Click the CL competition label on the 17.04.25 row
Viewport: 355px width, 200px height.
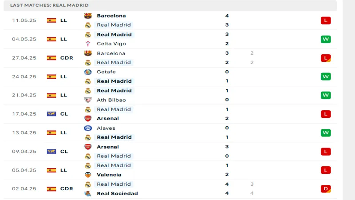(x=64, y=114)
